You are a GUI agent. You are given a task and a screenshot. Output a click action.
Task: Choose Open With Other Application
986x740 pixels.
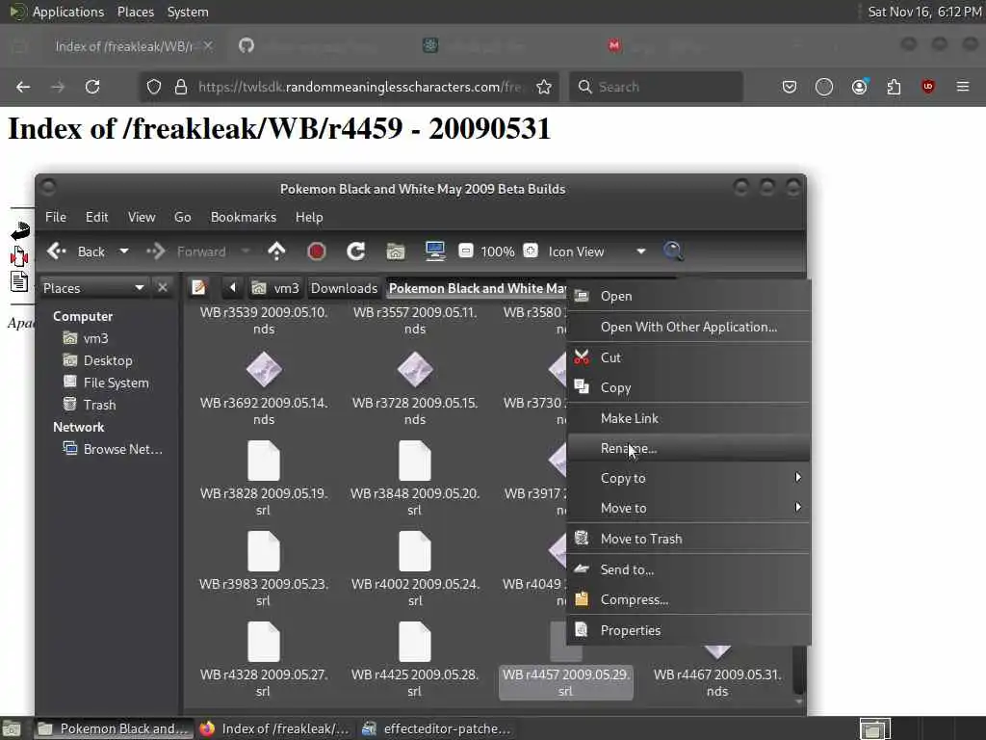(688, 327)
